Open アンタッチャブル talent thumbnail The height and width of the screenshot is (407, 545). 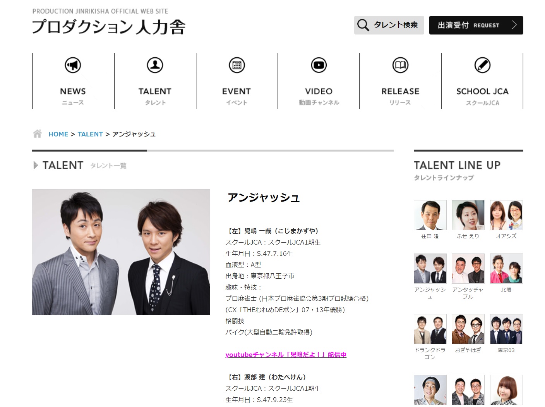(x=468, y=269)
